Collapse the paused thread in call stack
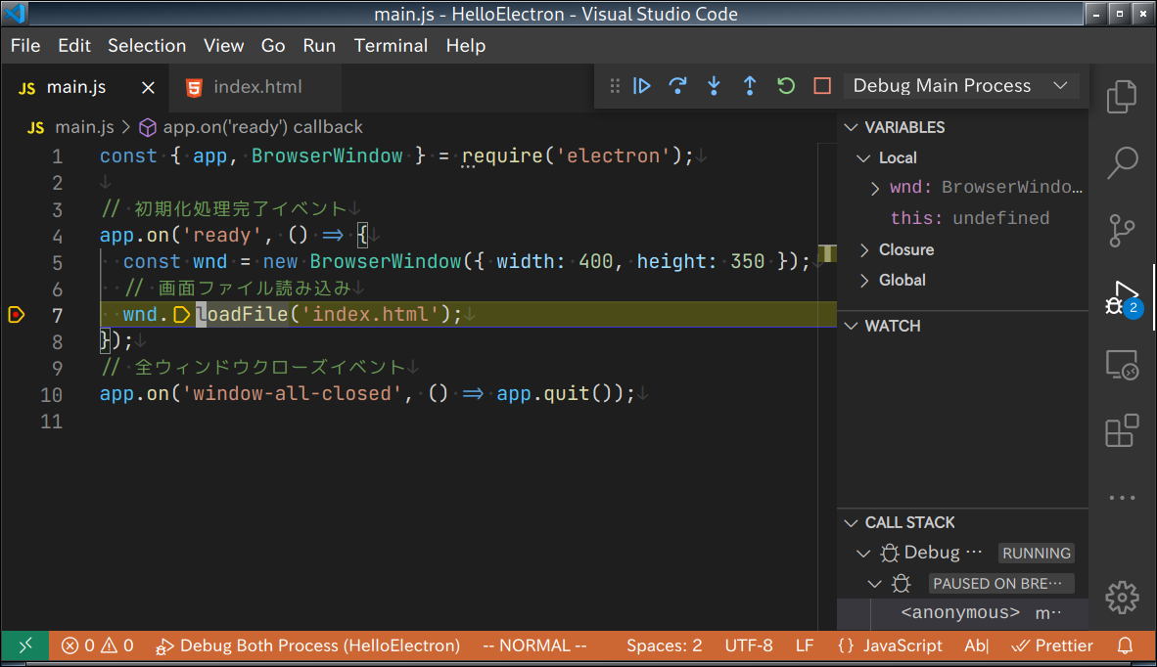This screenshot has height=667, width=1157. click(x=874, y=585)
